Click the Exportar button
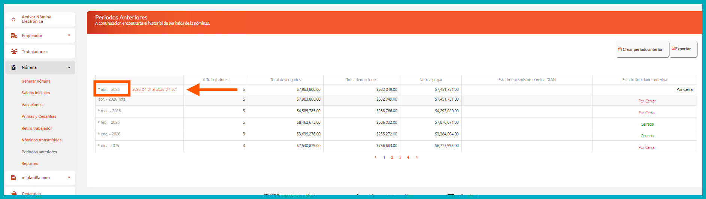 pyautogui.click(x=683, y=49)
